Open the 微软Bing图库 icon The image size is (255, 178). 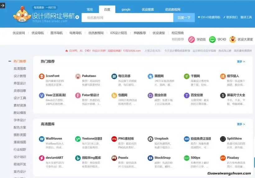click(78, 158)
